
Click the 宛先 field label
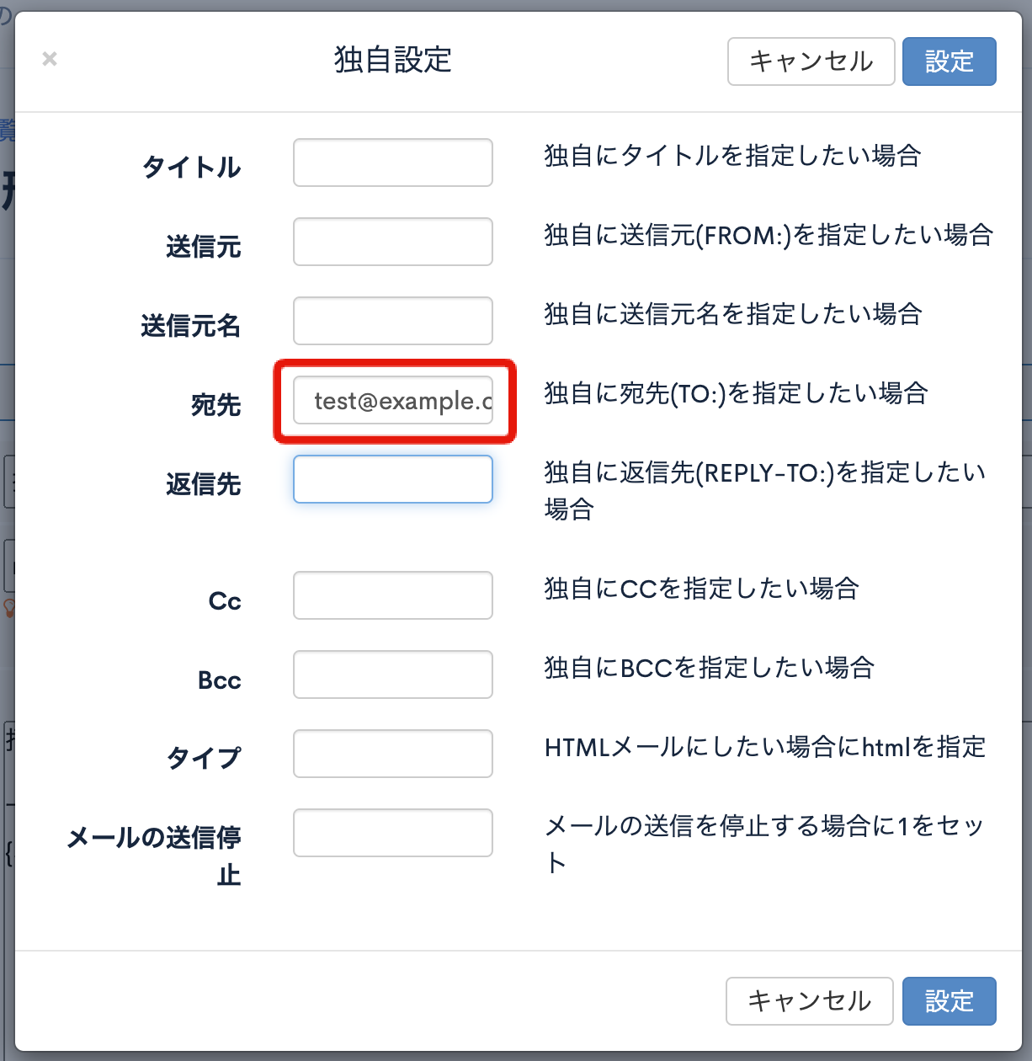(216, 404)
